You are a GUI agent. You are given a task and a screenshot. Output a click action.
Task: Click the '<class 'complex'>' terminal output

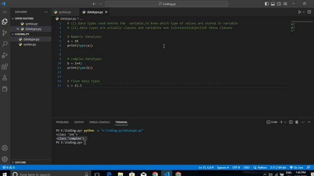click(x=70, y=138)
